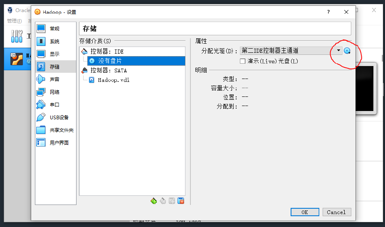
Task: Select the 存储 (Storage) settings category
Action: [x=55, y=67]
